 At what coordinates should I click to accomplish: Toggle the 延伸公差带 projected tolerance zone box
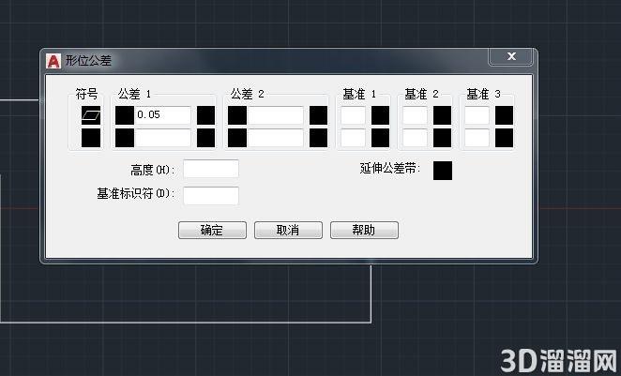coord(443,171)
